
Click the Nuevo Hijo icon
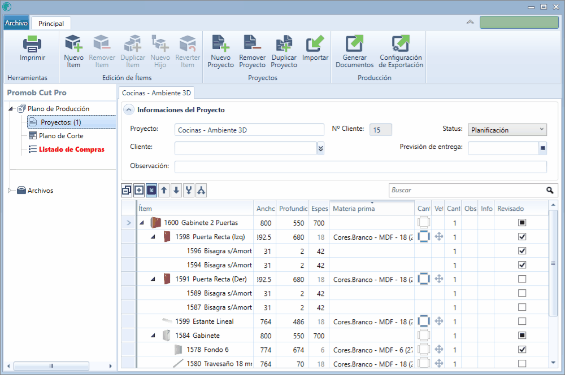pyautogui.click(x=160, y=43)
